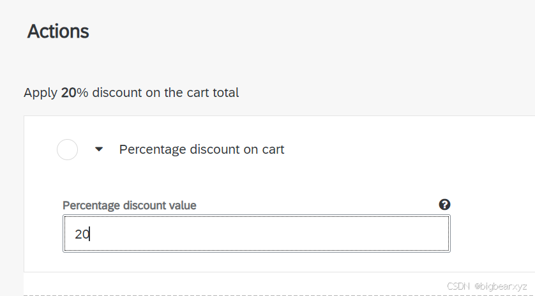Click the "Percentage discount value" field label
535x296 pixels.
(x=130, y=205)
